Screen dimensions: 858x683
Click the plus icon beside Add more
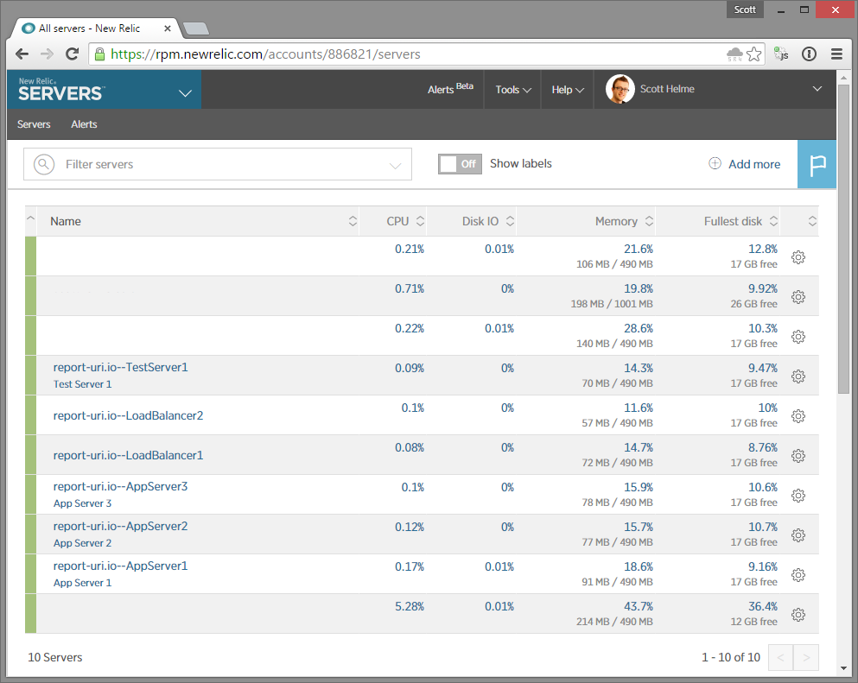coord(715,163)
